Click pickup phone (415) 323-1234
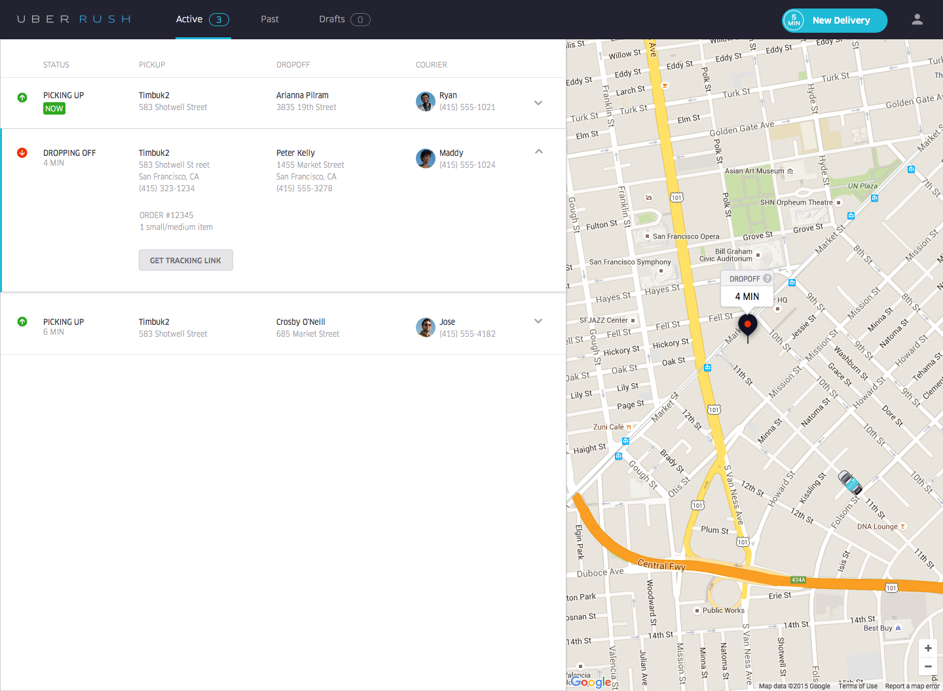Viewport: 943px width, 691px height. [x=167, y=189]
